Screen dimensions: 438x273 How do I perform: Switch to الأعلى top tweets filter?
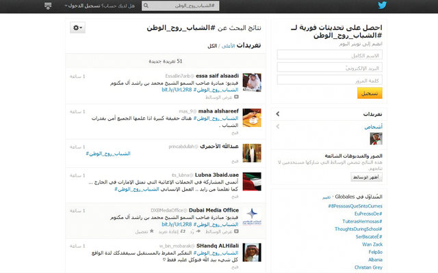(x=228, y=46)
